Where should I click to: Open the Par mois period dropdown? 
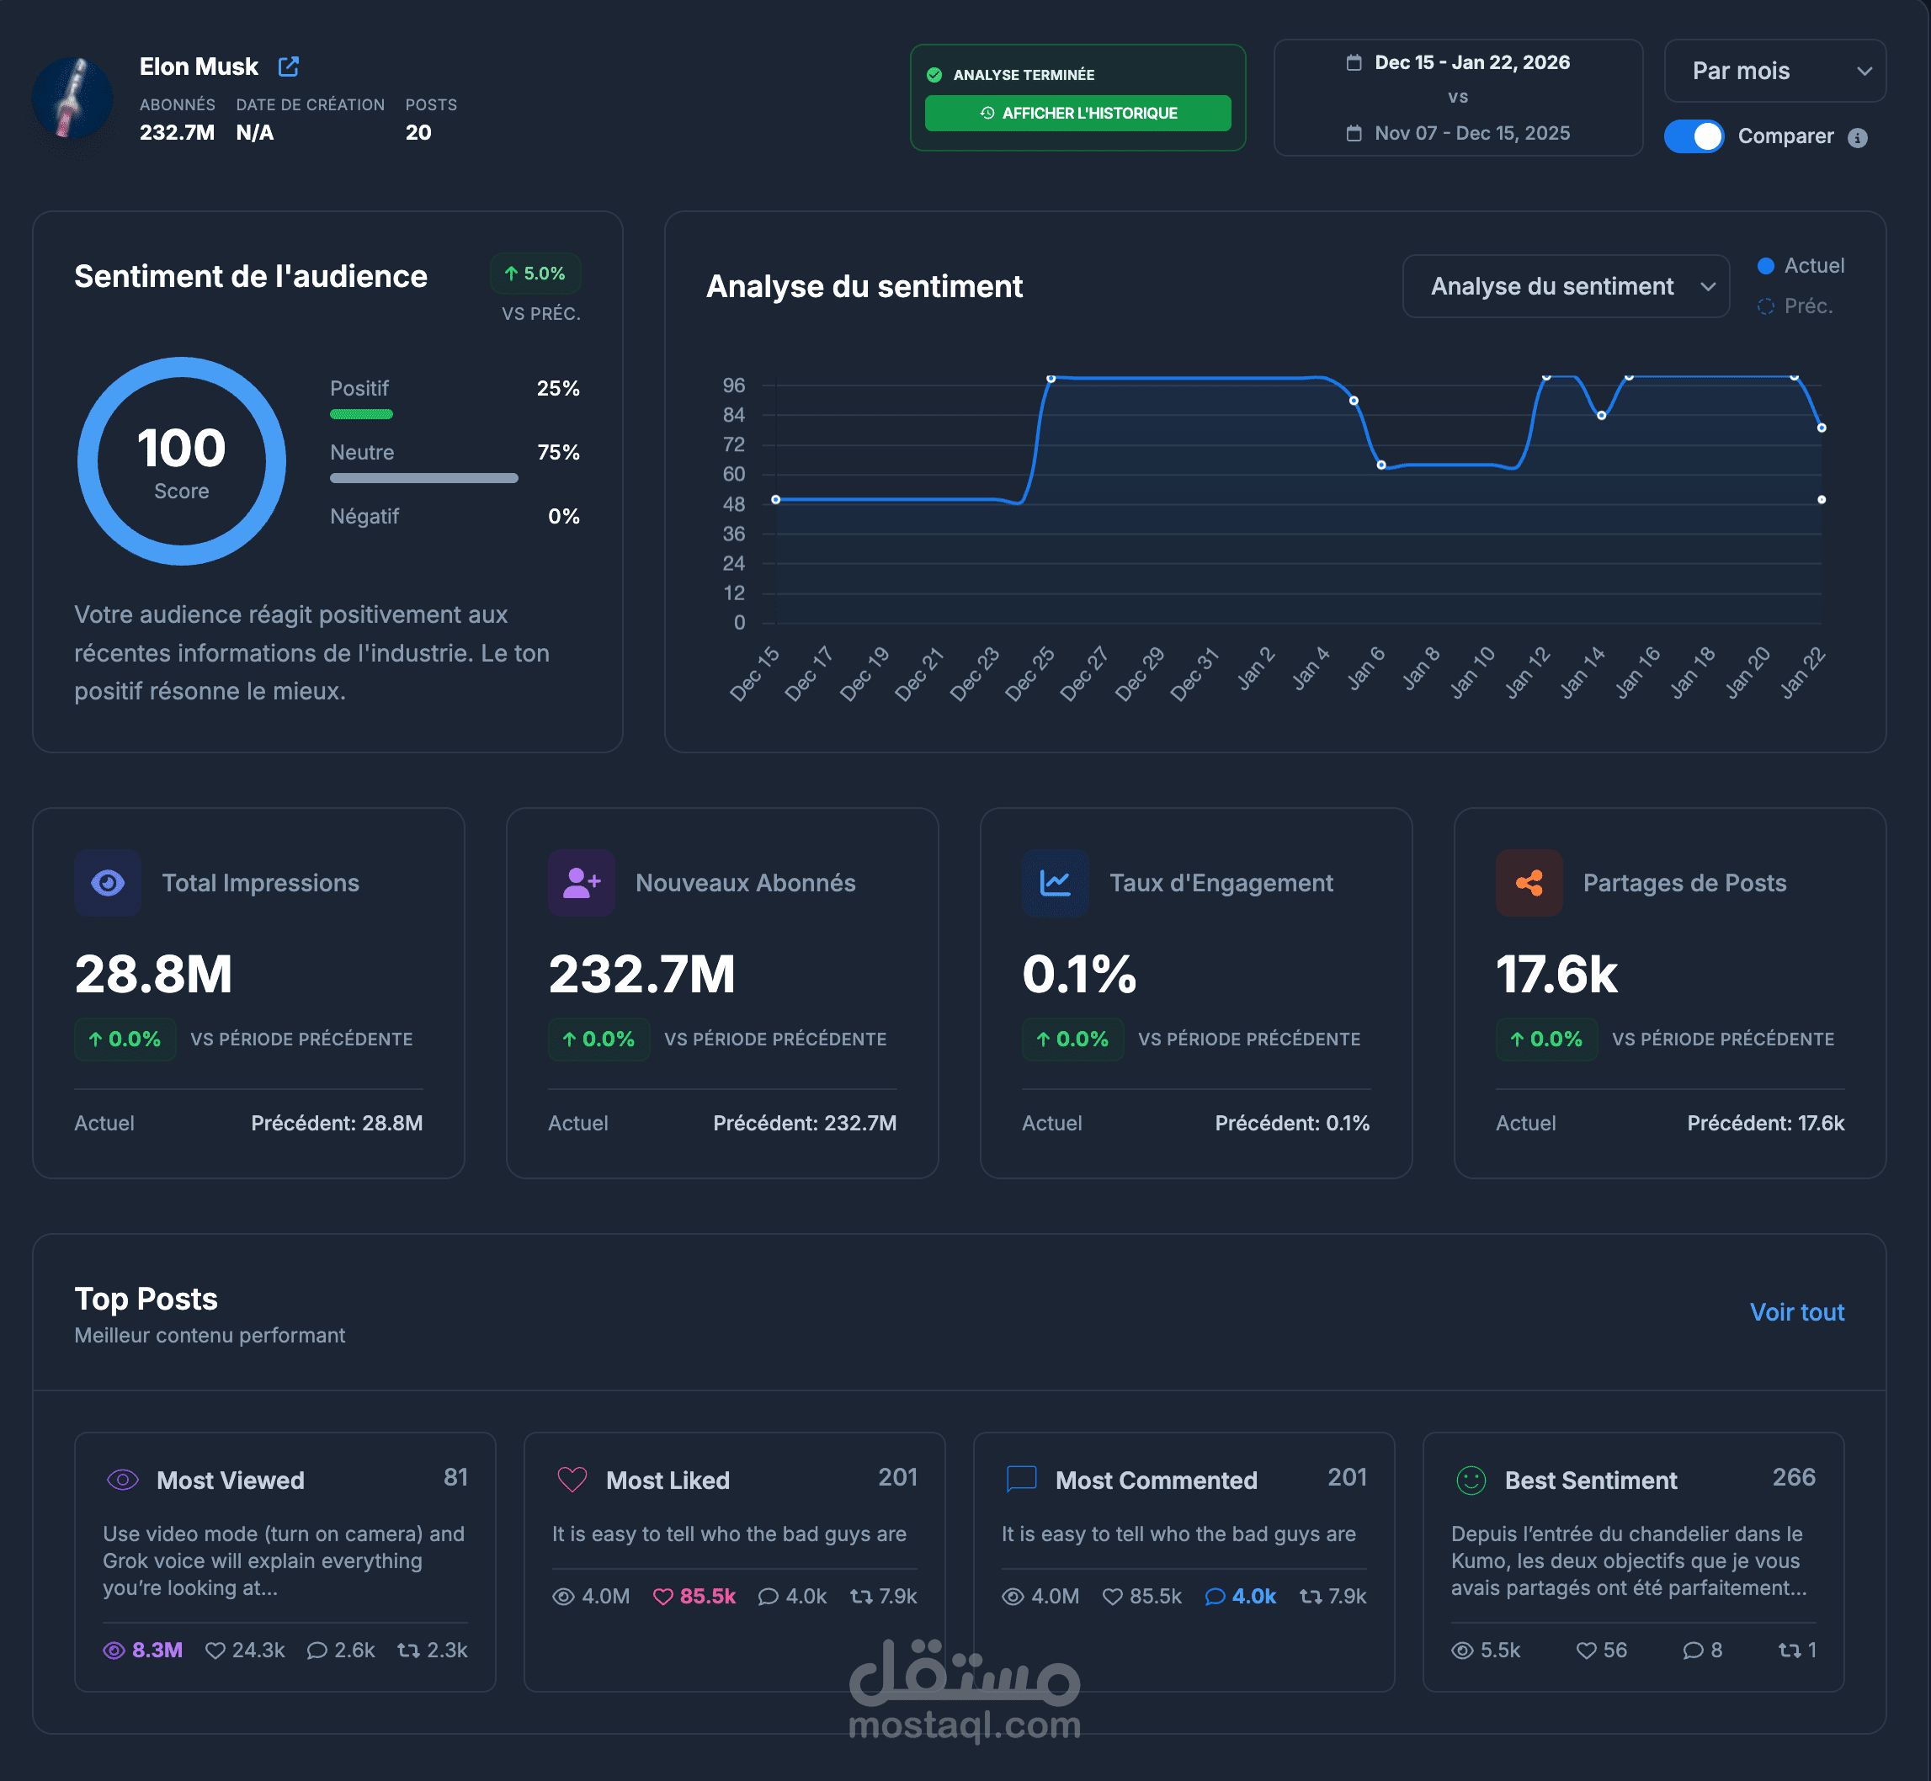pyautogui.click(x=1774, y=71)
